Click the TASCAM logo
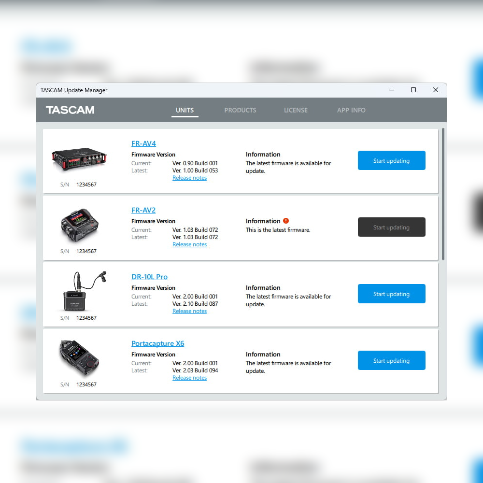The width and height of the screenshot is (483, 483). point(70,110)
